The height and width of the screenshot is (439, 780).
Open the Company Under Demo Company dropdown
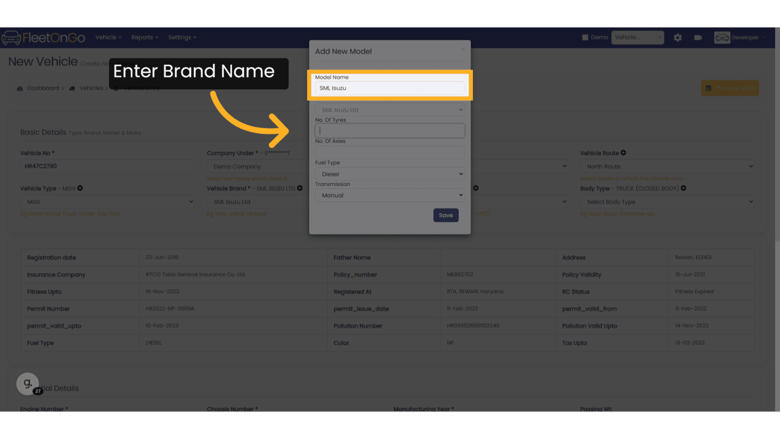257,166
